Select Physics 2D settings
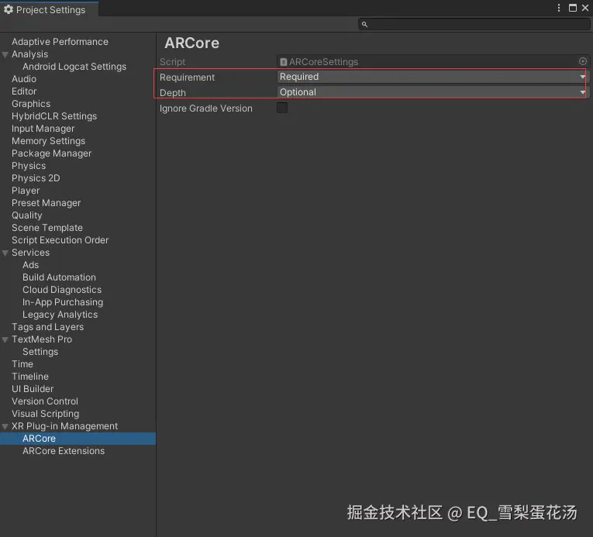The width and height of the screenshot is (593, 537). click(36, 178)
